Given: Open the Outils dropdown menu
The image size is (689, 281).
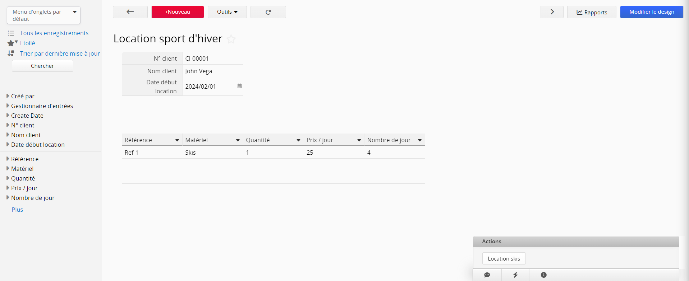Looking at the screenshot, I should click(227, 12).
